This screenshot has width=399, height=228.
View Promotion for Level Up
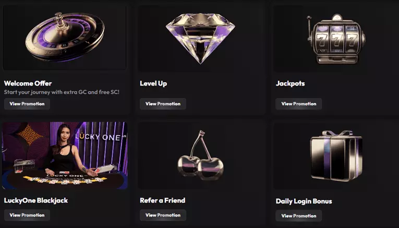(x=163, y=104)
